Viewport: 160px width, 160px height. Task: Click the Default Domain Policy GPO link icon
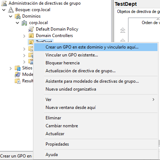pyautogui.click(x=31, y=29)
